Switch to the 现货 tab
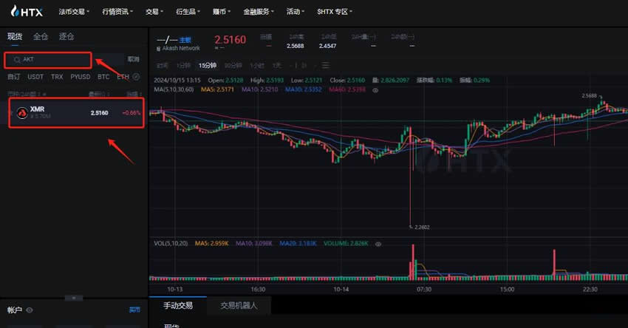 (15, 36)
